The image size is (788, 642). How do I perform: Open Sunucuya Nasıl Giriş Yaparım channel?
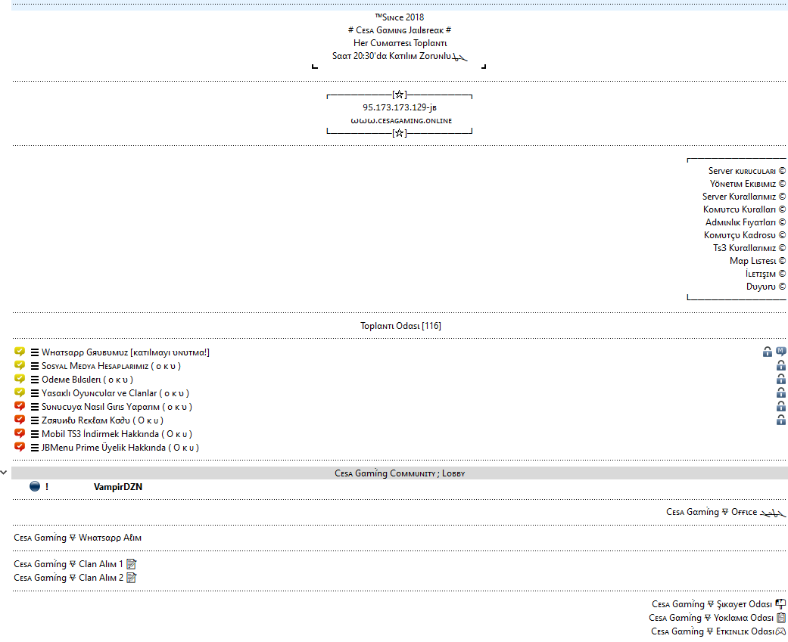[117, 407]
